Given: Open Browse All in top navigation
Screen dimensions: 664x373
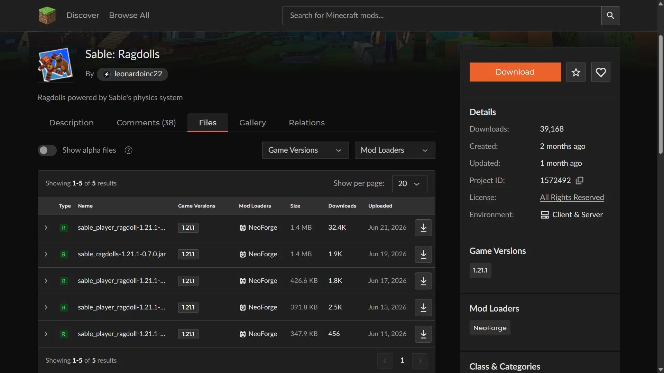Looking at the screenshot, I should click(x=129, y=16).
